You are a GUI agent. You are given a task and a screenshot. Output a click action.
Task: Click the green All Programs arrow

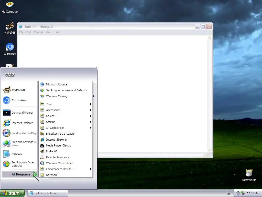(x=35, y=174)
